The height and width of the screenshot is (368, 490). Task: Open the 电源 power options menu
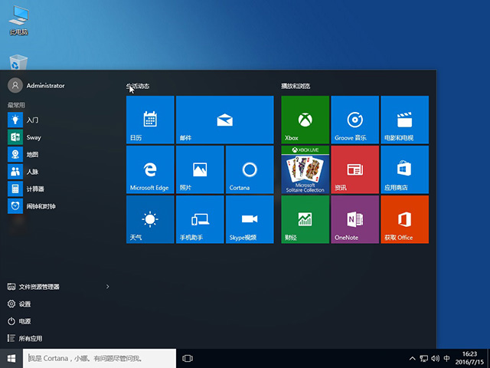(x=24, y=321)
